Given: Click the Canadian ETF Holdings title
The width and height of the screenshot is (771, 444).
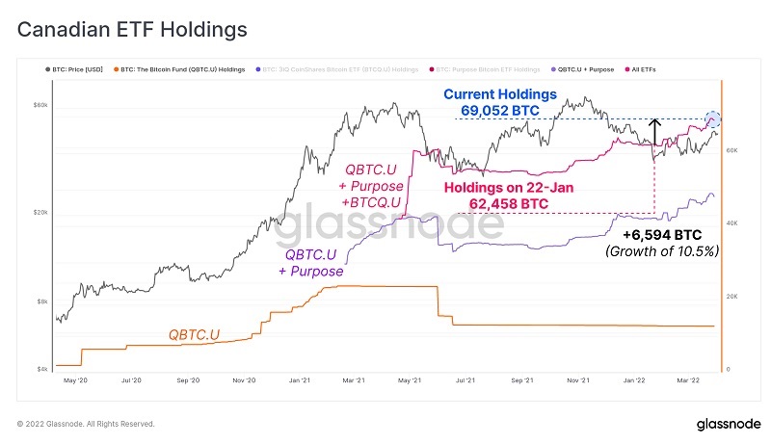Looking at the screenshot, I should pyautogui.click(x=133, y=29).
